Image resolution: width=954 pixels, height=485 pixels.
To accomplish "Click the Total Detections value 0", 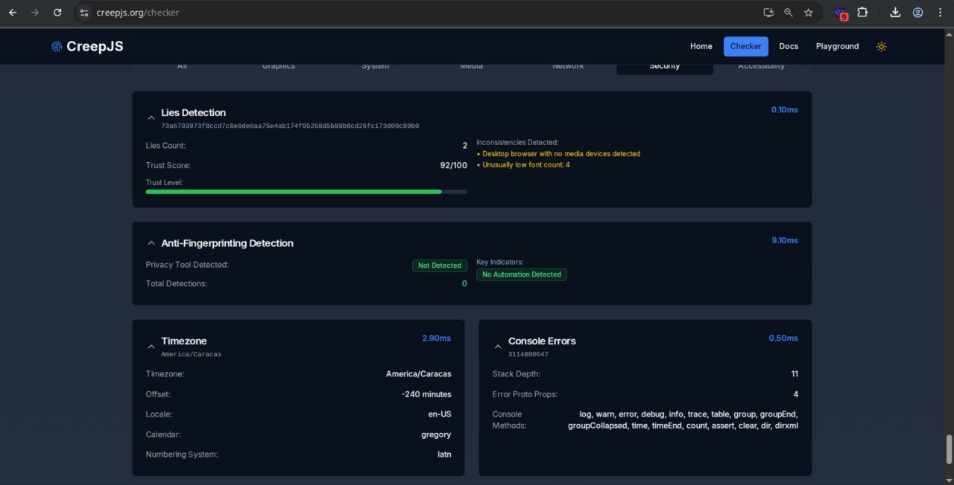I will tap(464, 283).
